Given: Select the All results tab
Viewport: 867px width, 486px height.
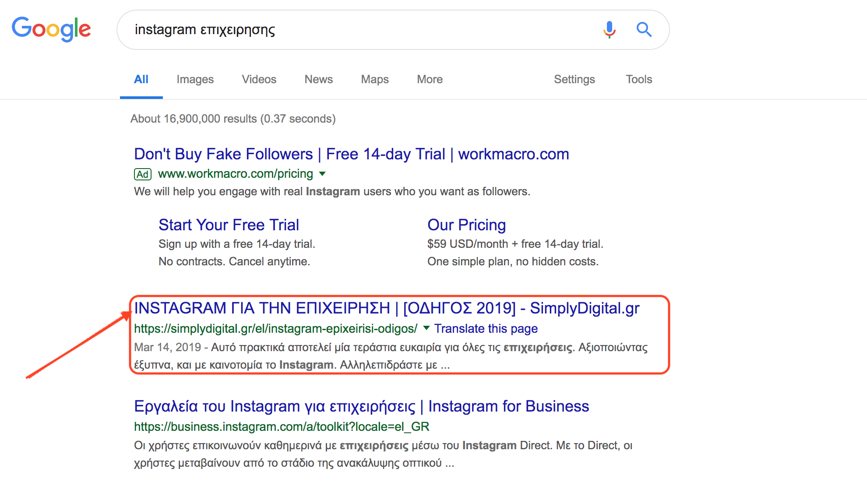Looking at the screenshot, I should click(141, 79).
